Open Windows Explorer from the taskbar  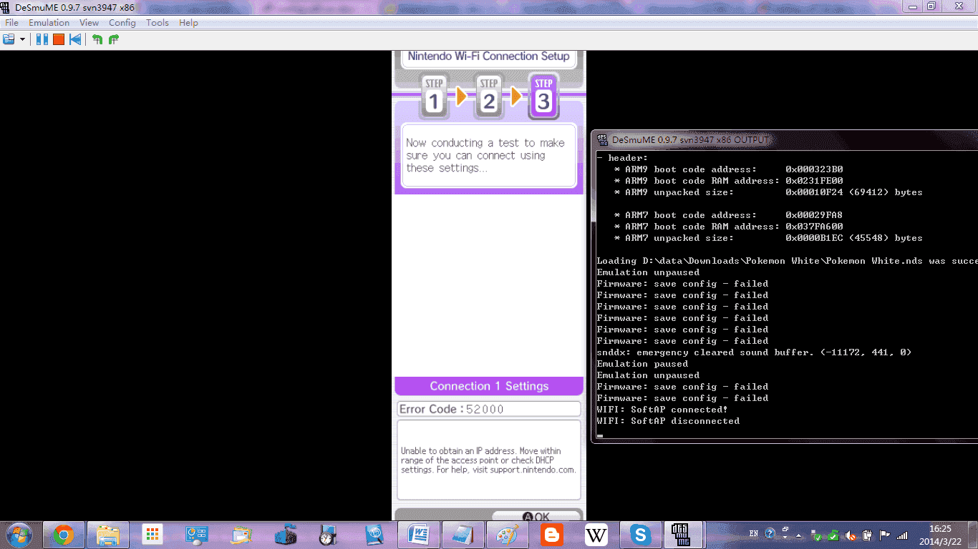coord(108,535)
